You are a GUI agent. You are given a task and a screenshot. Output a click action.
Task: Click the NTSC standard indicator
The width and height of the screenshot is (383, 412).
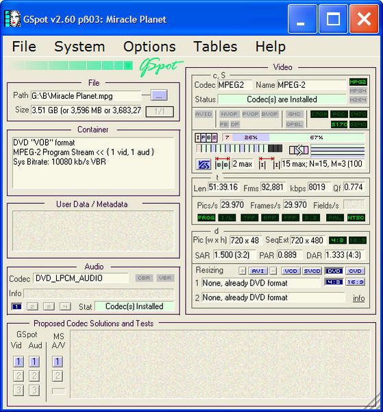pos(356,218)
